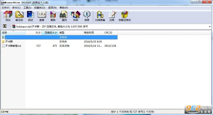This screenshot has width=213, height=115.
Task: Open the 查找 (Find) binoculars icon
Action: tap(64, 16)
